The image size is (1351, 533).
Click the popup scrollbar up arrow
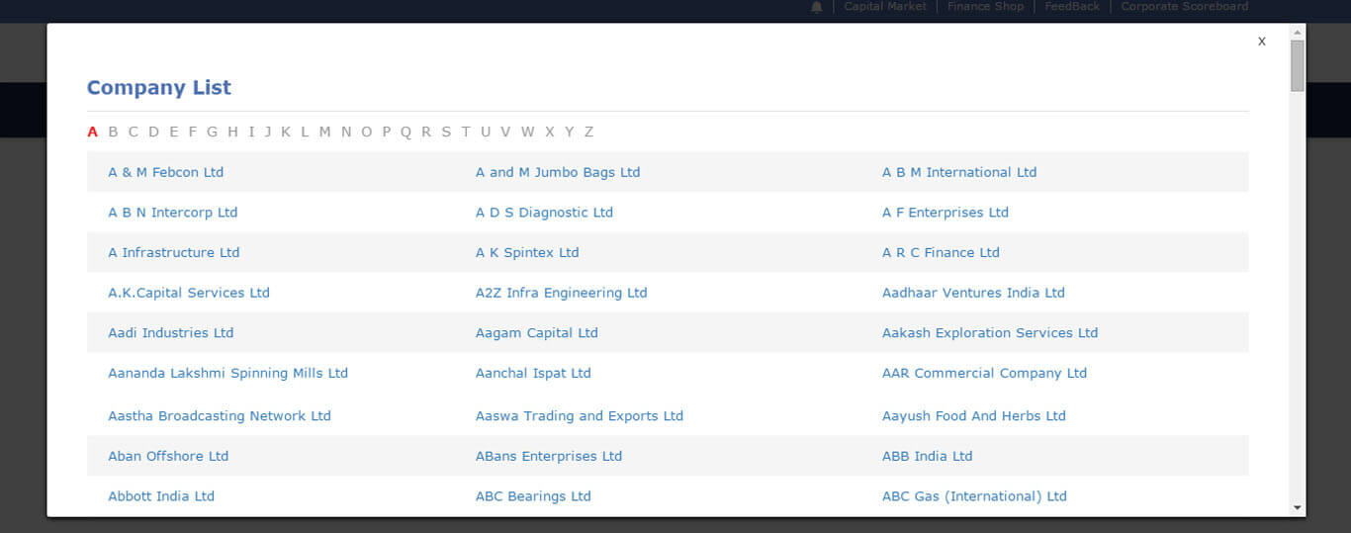click(1298, 32)
